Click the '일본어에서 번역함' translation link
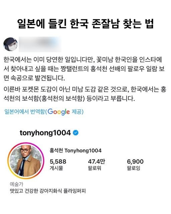The height and width of the screenshot is (214, 171). (x=24, y=112)
